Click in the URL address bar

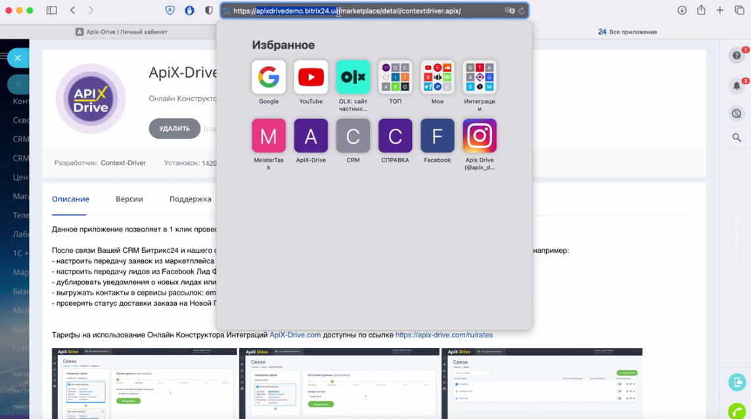(375, 11)
